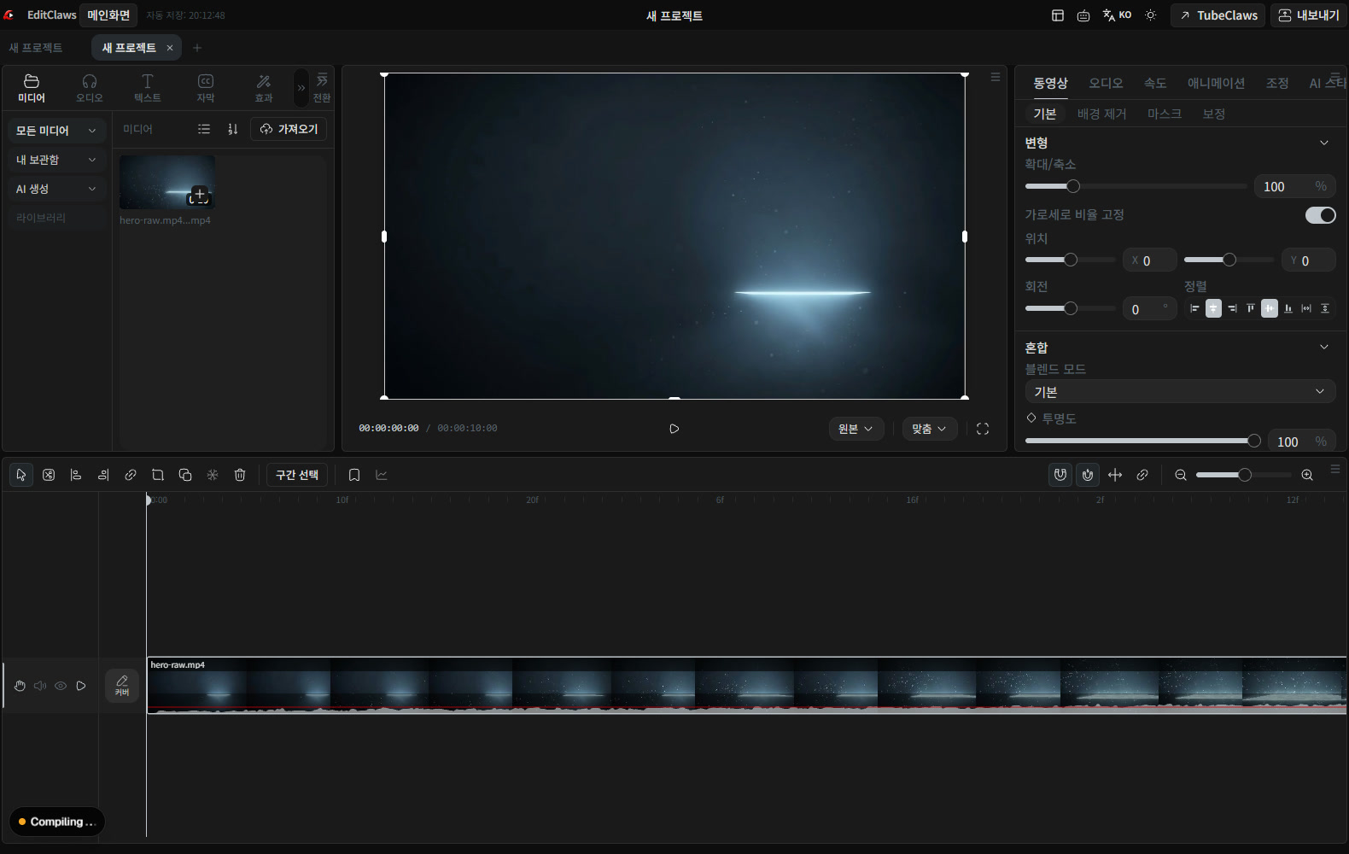Toggle the auto-snap magnet with arrow button
The width and height of the screenshot is (1349, 854).
tap(1088, 475)
